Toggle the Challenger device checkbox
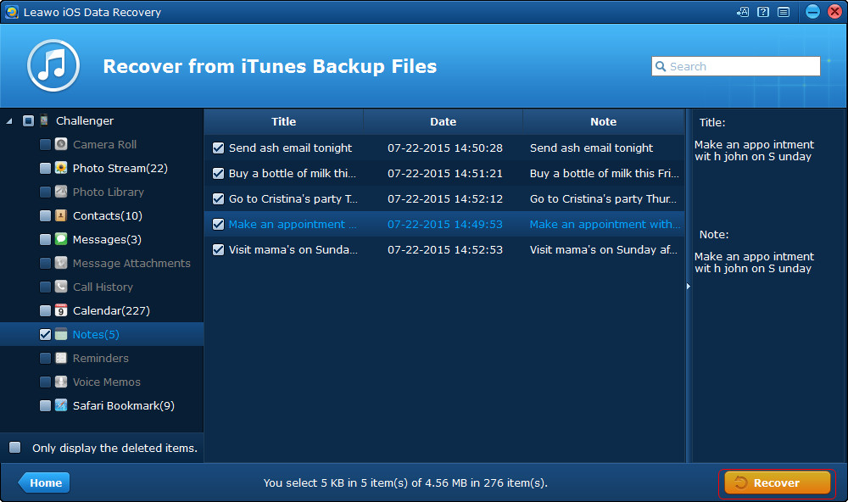 coord(28,120)
